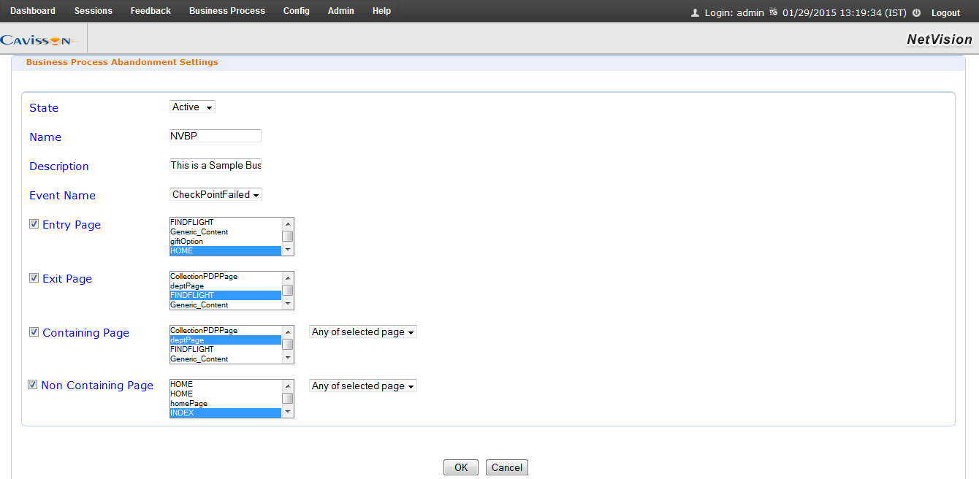
Task: Select HOME in Entry Page list
Action: coord(226,250)
